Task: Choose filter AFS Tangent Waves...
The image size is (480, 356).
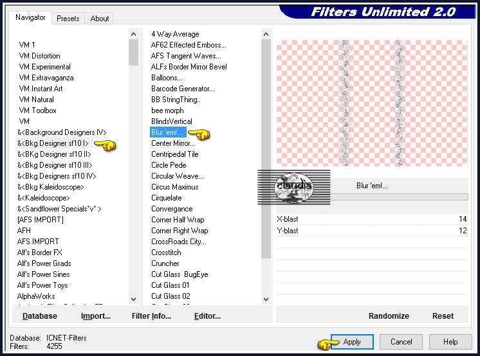Action: (x=186, y=56)
